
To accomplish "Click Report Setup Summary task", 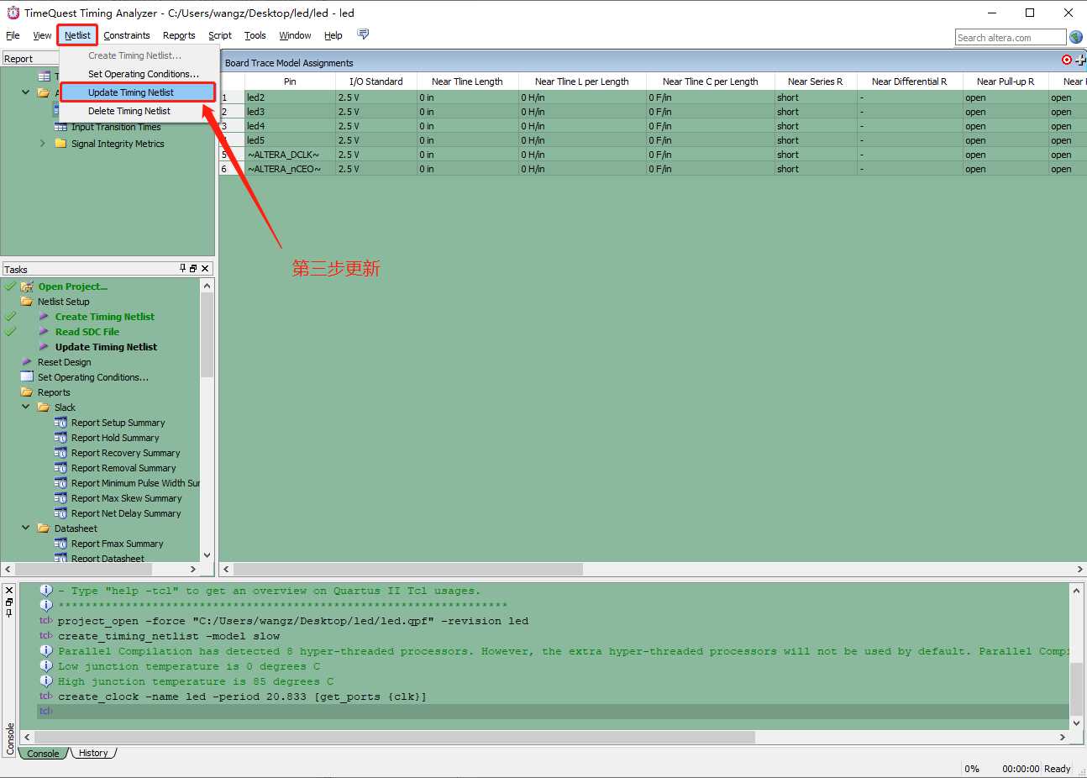I will [x=118, y=423].
